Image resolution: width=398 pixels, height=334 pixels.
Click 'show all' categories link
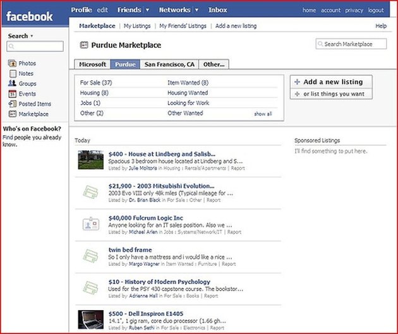click(263, 114)
